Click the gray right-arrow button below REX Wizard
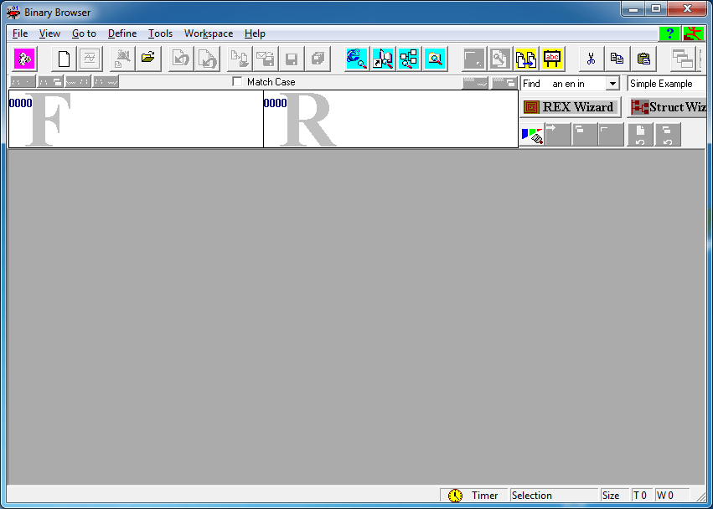 click(558, 135)
